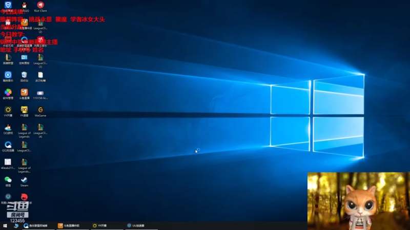This screenshot has width=410, height=230.
Task: Open the 40eab211... spreadsheet file icon
Action: 8,164
